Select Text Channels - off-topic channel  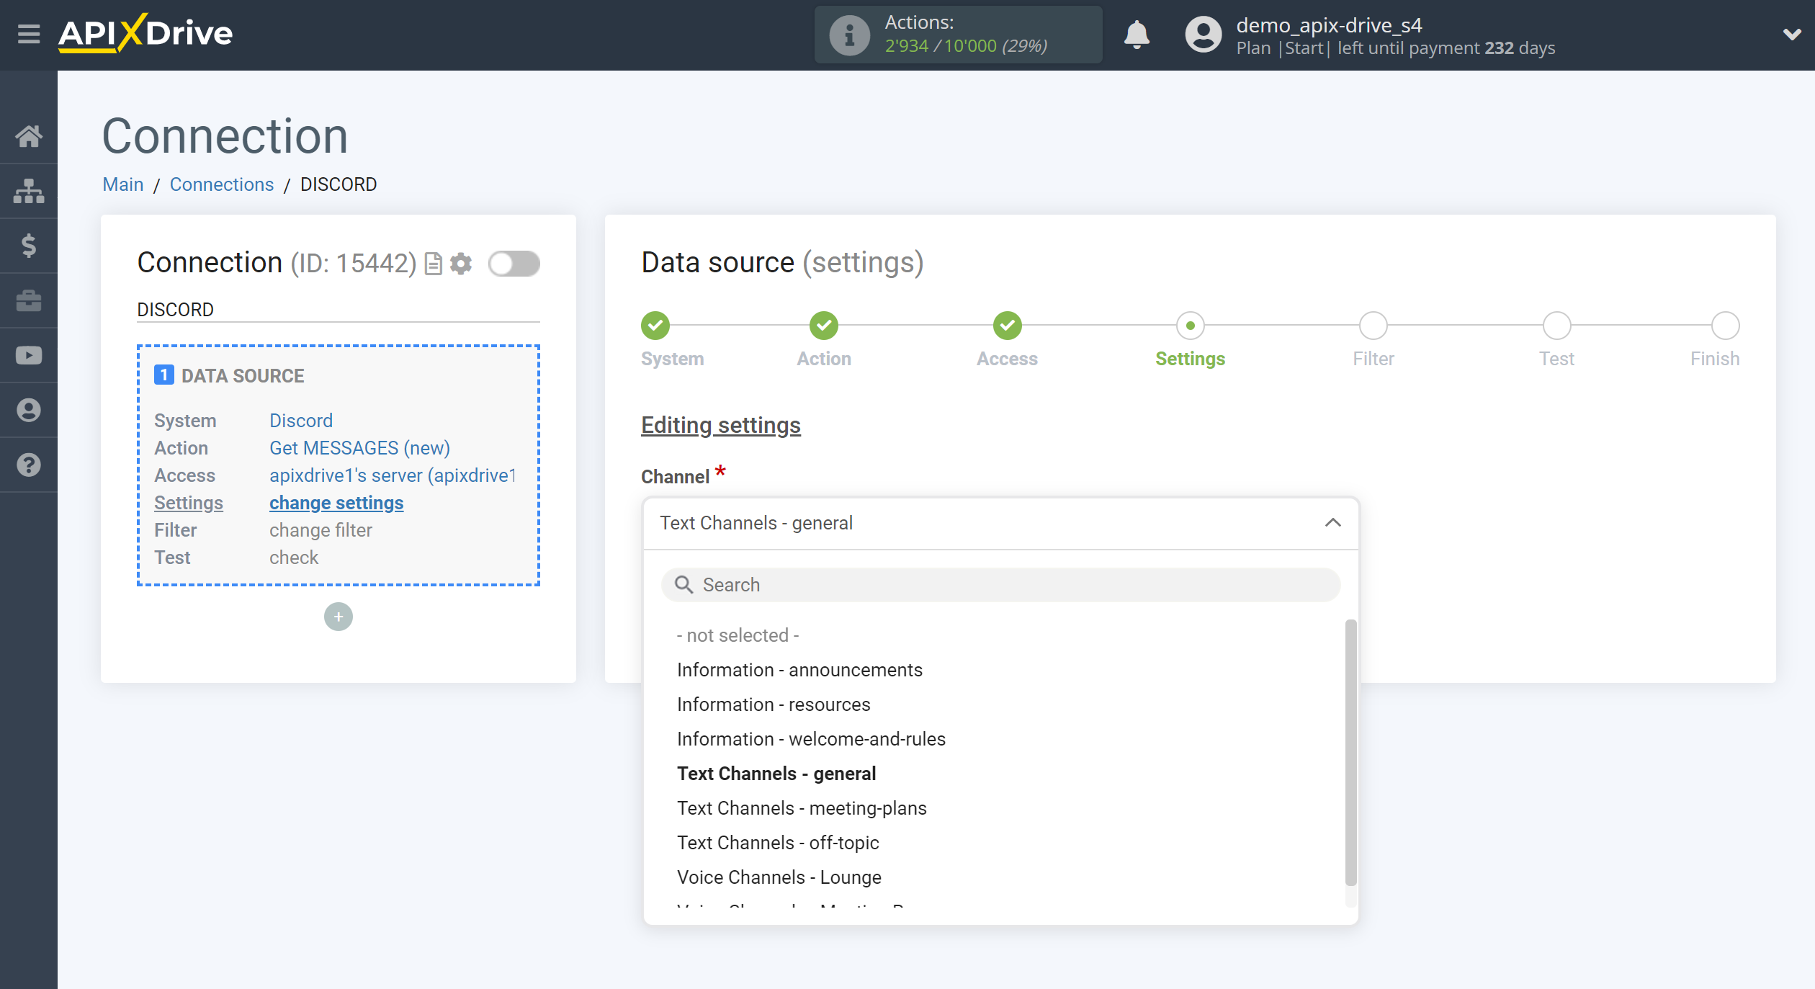[778, 843]
